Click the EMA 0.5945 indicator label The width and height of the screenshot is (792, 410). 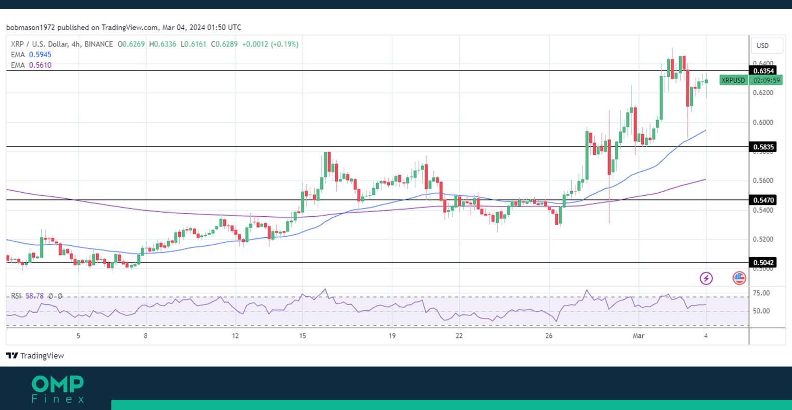pyautogui.click(x=31, y=55)
